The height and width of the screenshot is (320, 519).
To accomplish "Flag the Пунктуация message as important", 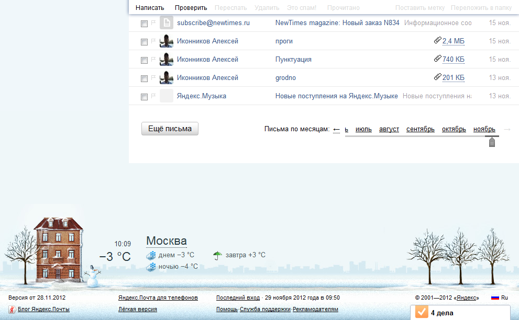I will click(x=153, y=59).
